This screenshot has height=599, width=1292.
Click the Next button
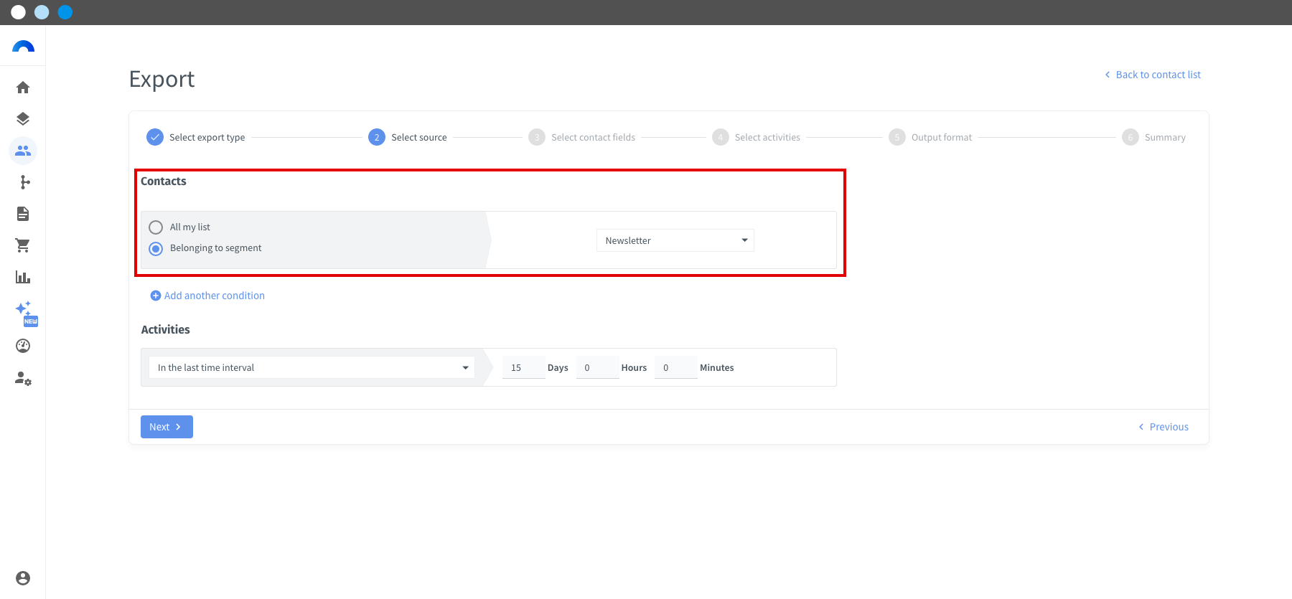pos(167,427)
